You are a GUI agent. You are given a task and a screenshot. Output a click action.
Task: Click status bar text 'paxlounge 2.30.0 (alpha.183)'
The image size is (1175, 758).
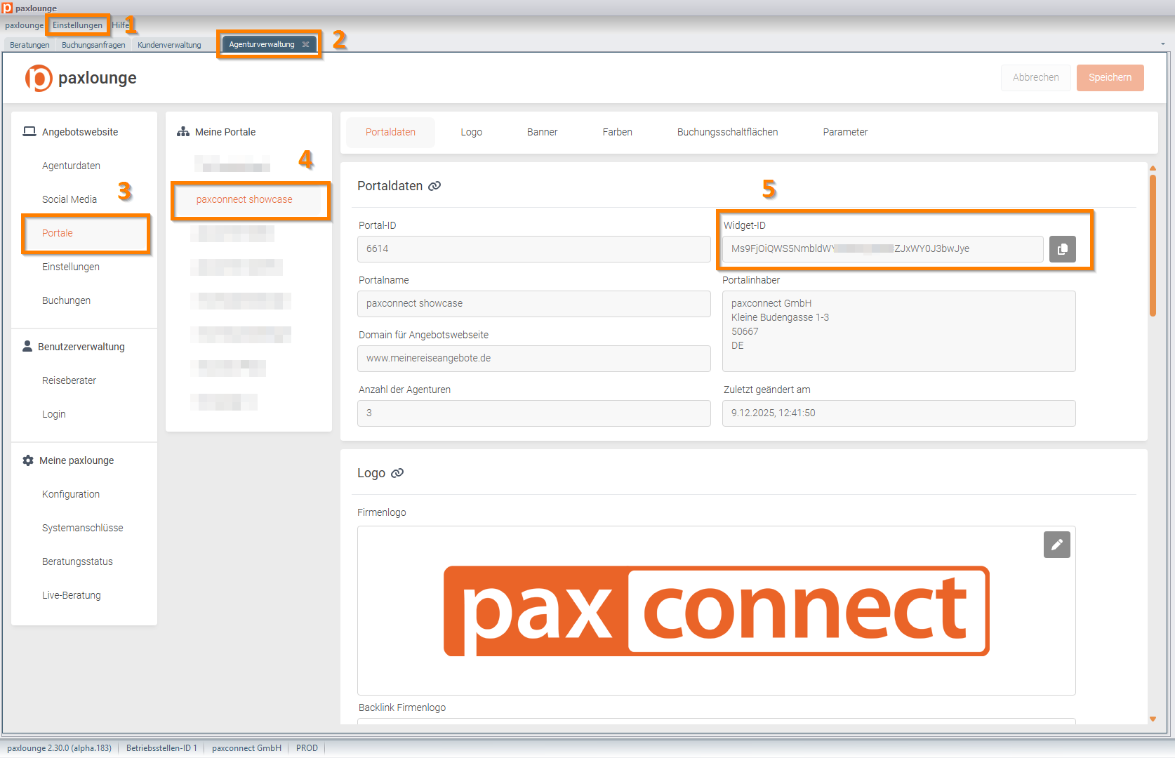59,748
